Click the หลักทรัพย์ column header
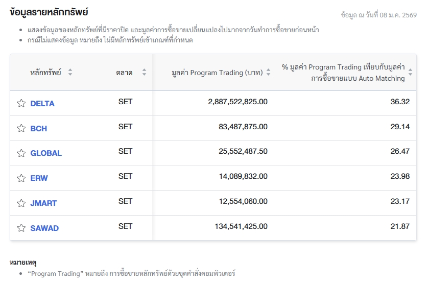Screen dimensions: 429x282 point(45,73)
